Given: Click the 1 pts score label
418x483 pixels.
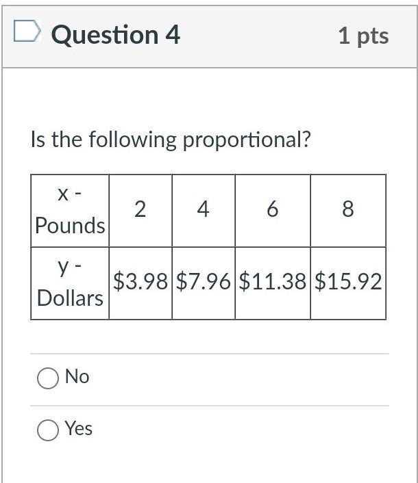Looking at the screenshot, I should [363, 36].
